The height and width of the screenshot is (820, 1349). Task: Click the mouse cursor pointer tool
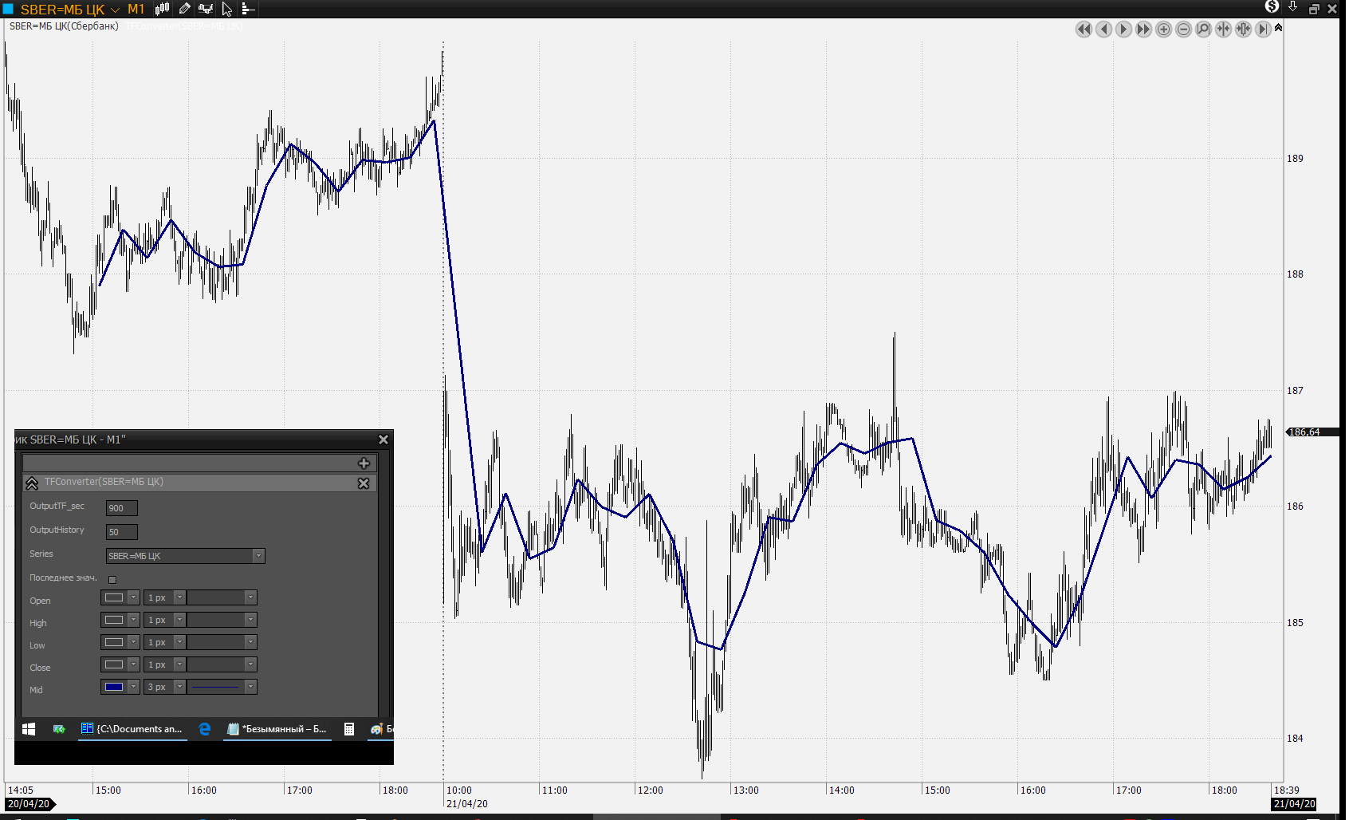click(x=226, y=10)
